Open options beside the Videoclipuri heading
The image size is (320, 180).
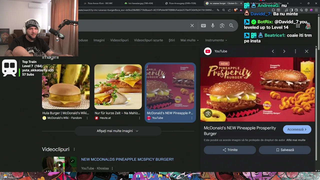(74, 149)
